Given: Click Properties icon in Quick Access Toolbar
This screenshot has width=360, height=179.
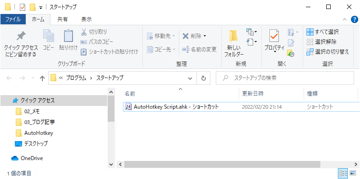Looking at the screenshot, I should point(23,7).
